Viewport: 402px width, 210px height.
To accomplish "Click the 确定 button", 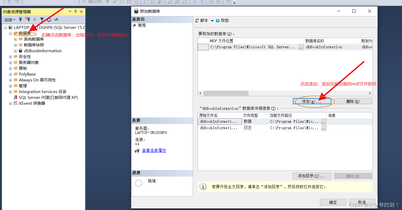I will 333,202.
